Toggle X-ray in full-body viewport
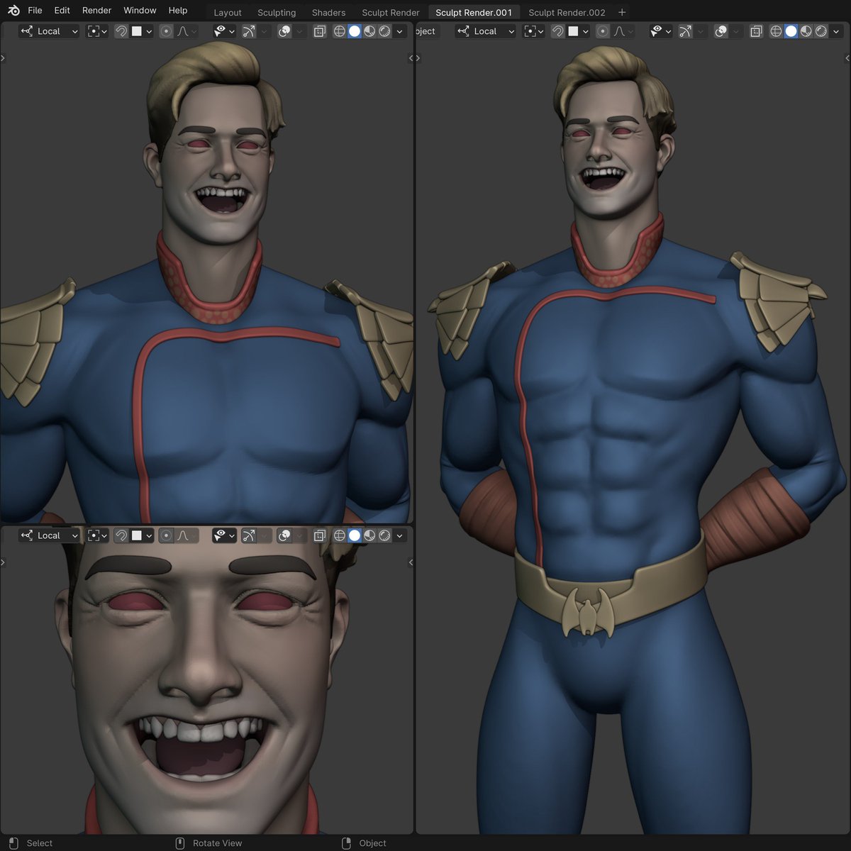 [757, 31]
